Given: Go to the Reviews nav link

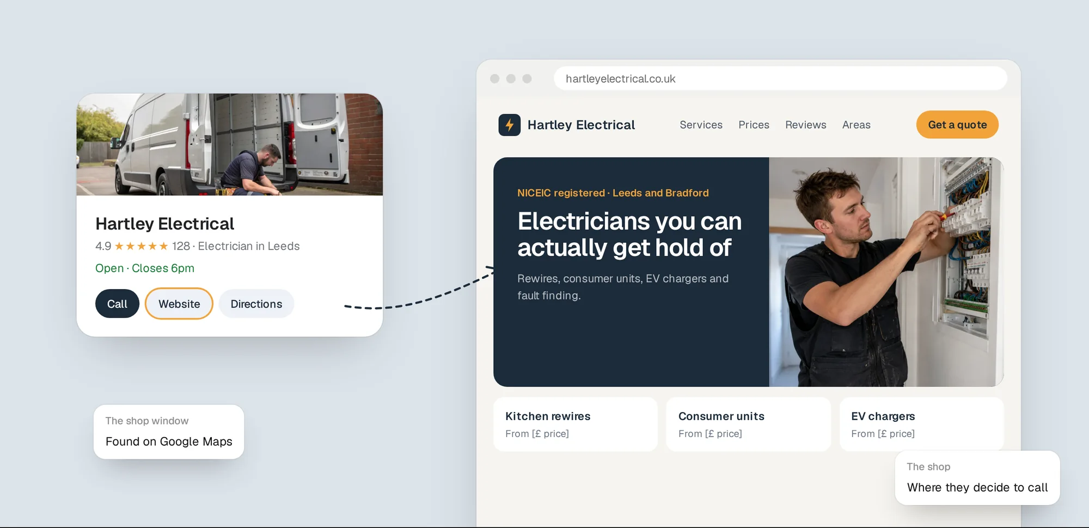Looking at the screenshot, I should pos(805,125).
